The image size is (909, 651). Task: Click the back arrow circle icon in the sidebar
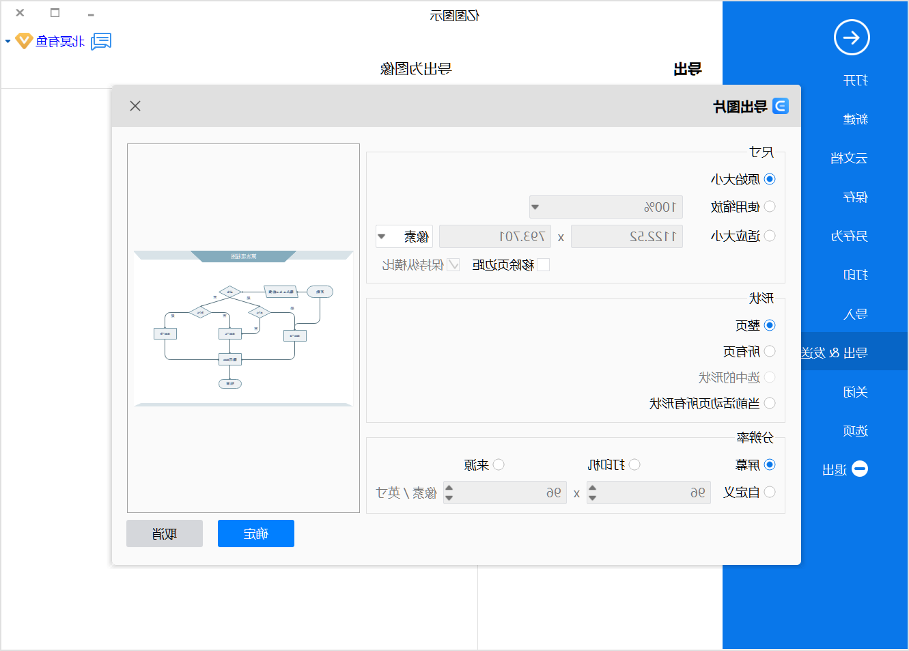[852, 38]
